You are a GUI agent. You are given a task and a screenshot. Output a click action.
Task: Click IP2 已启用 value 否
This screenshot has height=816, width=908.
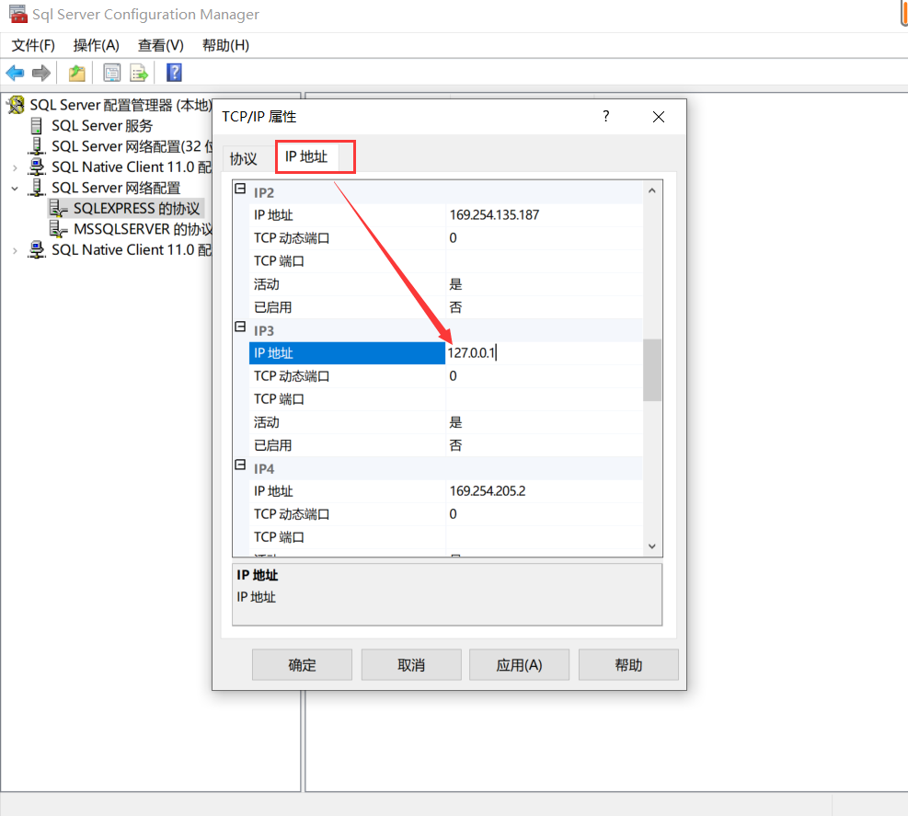pyautogui.click(x=455, y=307)
